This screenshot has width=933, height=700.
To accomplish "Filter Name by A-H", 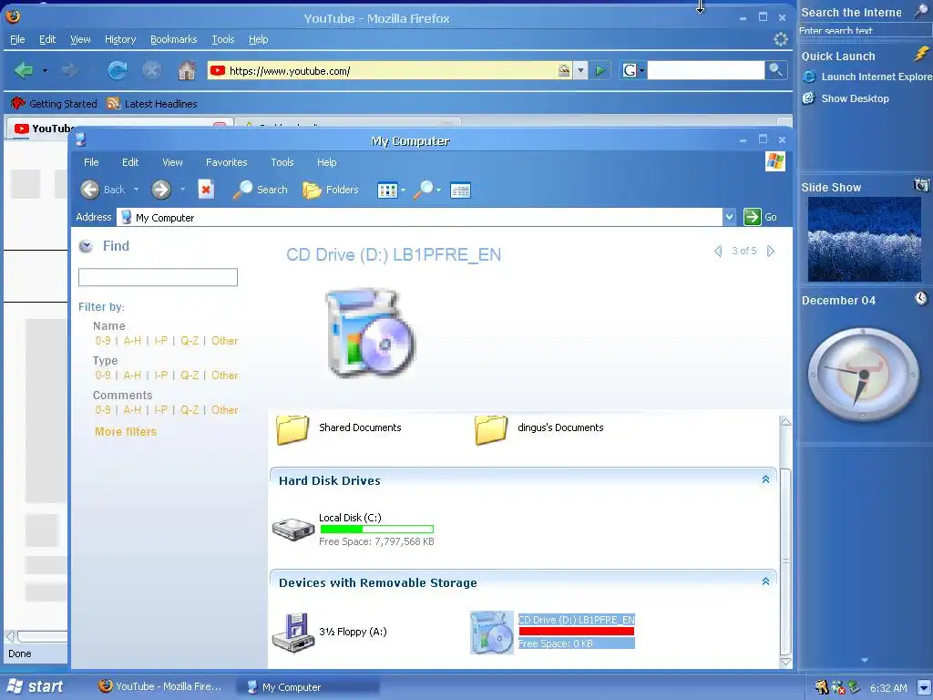I will (132, 341).
